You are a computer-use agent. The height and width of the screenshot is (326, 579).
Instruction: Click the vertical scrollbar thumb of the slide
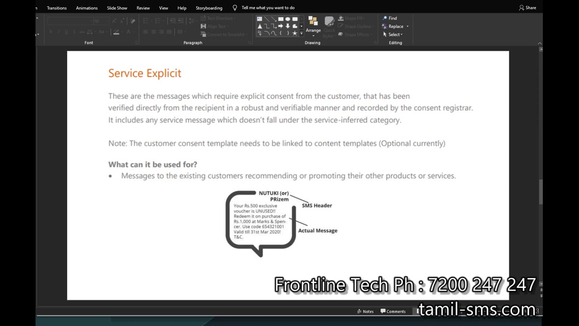(x=540, y=192)
